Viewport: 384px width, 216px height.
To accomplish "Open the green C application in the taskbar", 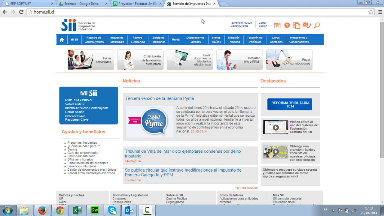I will (x=147, y=211).
